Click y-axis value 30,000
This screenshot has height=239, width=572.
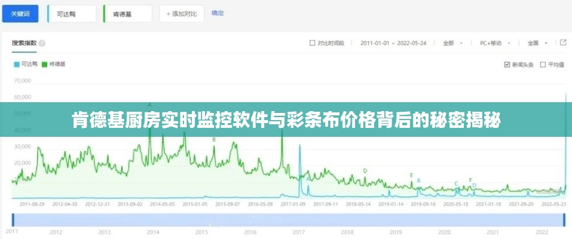pyautogui.click(x=22, y=146)
